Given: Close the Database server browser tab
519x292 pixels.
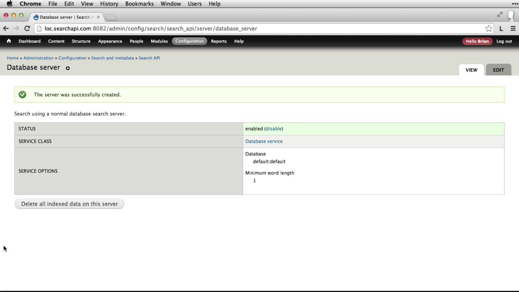Looking at the screenshot, I should click(98, 17).
